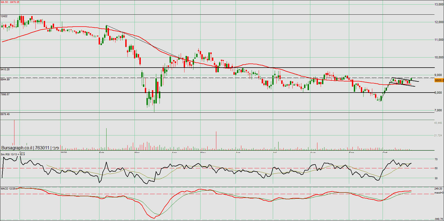
Task: Click the 43,448 volume axis label
Action: (438, 123)
